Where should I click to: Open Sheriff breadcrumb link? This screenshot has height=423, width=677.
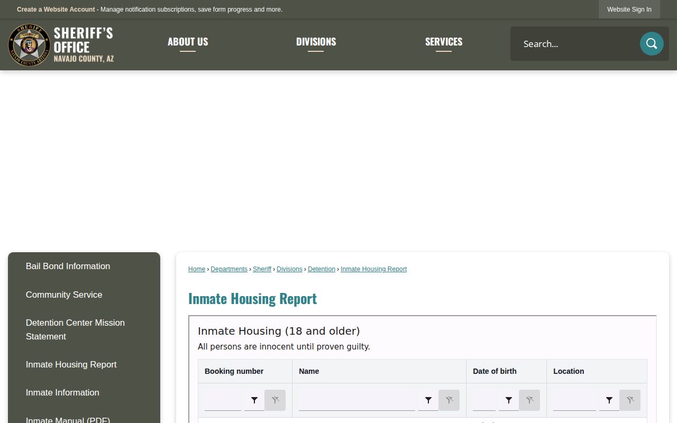tap(262, 269)
